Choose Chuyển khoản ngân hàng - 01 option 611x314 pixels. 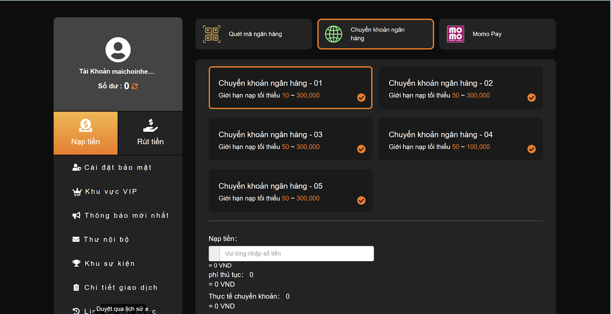pos(290,88)
